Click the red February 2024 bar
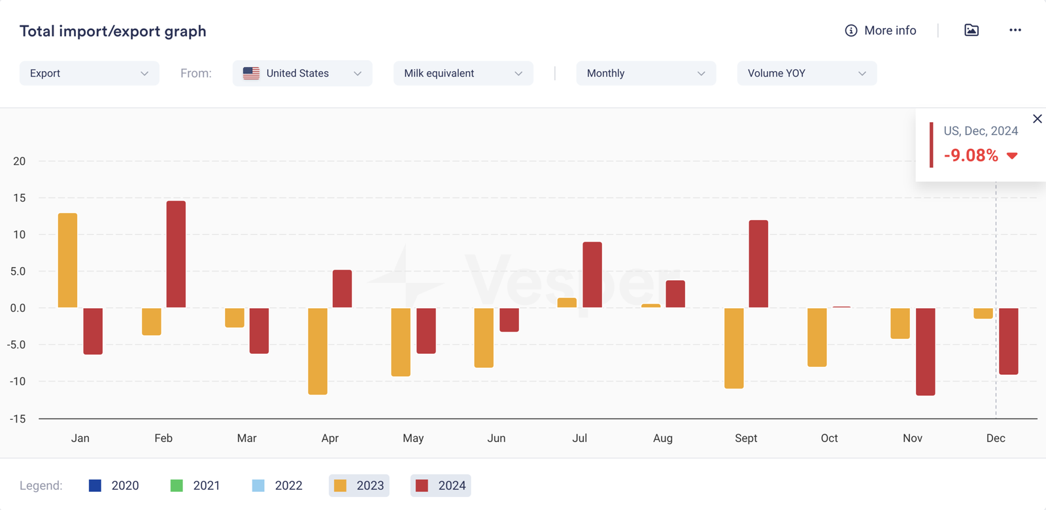The height and width of the screenshot is (510, 1046). point(176,254)
